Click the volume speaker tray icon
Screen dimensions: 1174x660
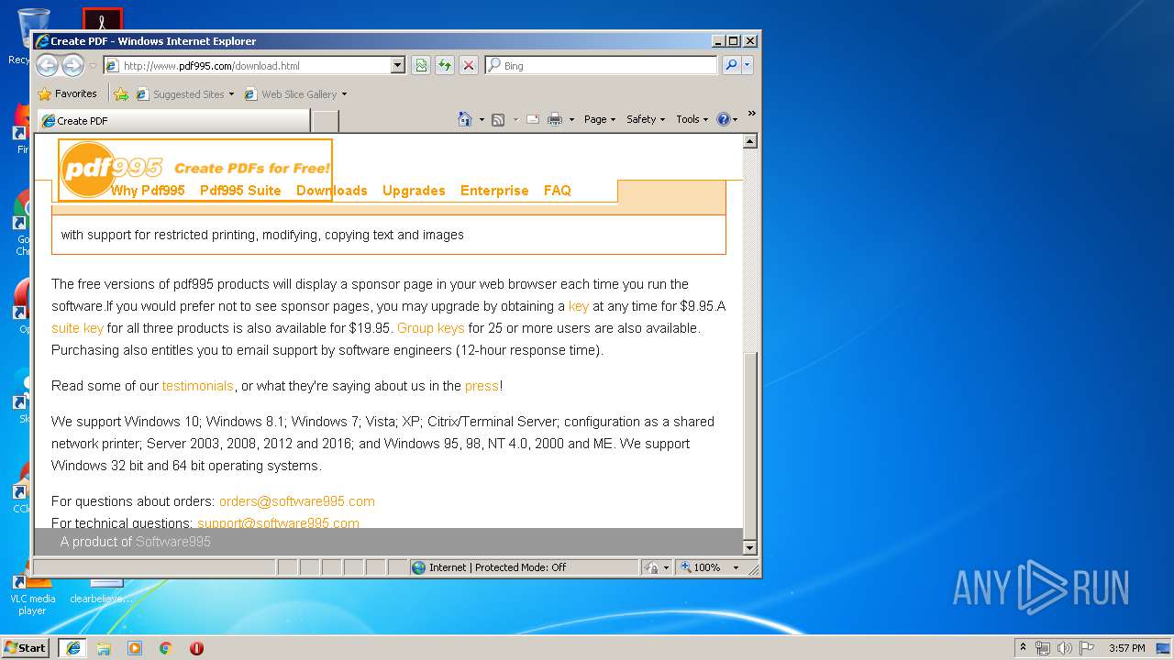click(x=1065, y=647)
